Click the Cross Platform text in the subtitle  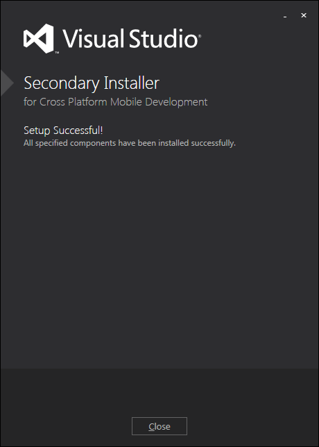click(x=73, y=102)
